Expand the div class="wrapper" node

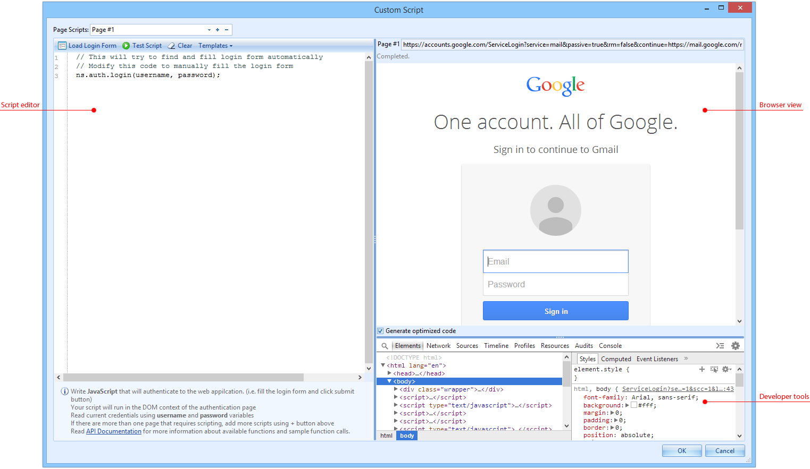click(396, 389)
